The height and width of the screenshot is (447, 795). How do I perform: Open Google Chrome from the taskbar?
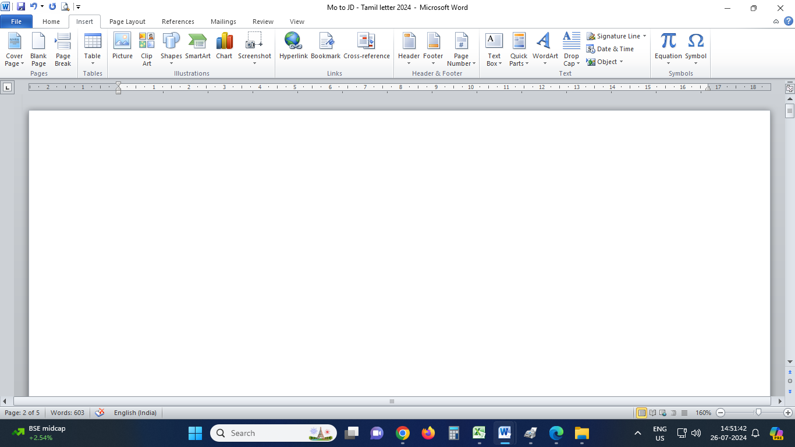coord(402,433)
